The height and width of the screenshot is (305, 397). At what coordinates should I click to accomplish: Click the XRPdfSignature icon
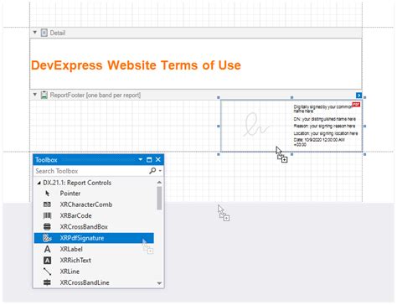[x=47, y=238]
